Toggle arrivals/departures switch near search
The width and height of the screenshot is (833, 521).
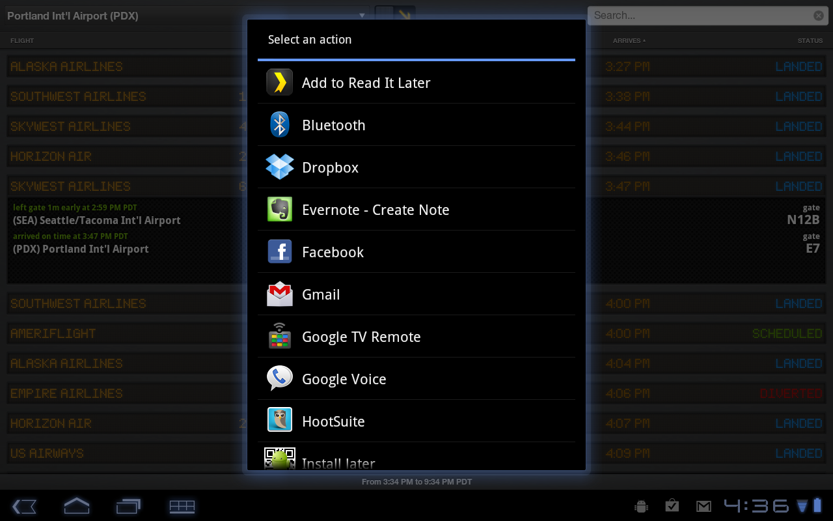pos(395,15)
